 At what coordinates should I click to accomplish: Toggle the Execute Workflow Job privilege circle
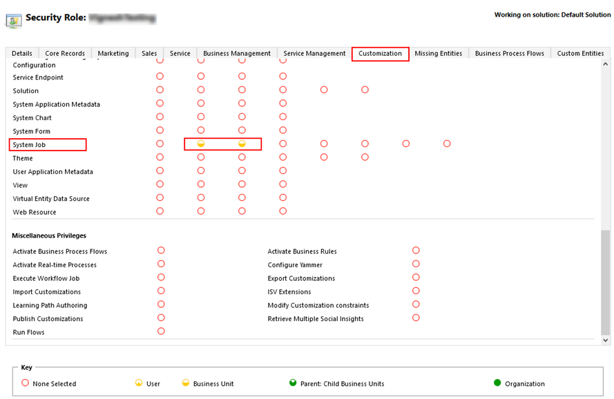[161, 278]
